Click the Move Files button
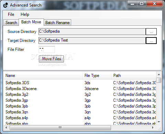165x134 pixels. tap(51, 59)
